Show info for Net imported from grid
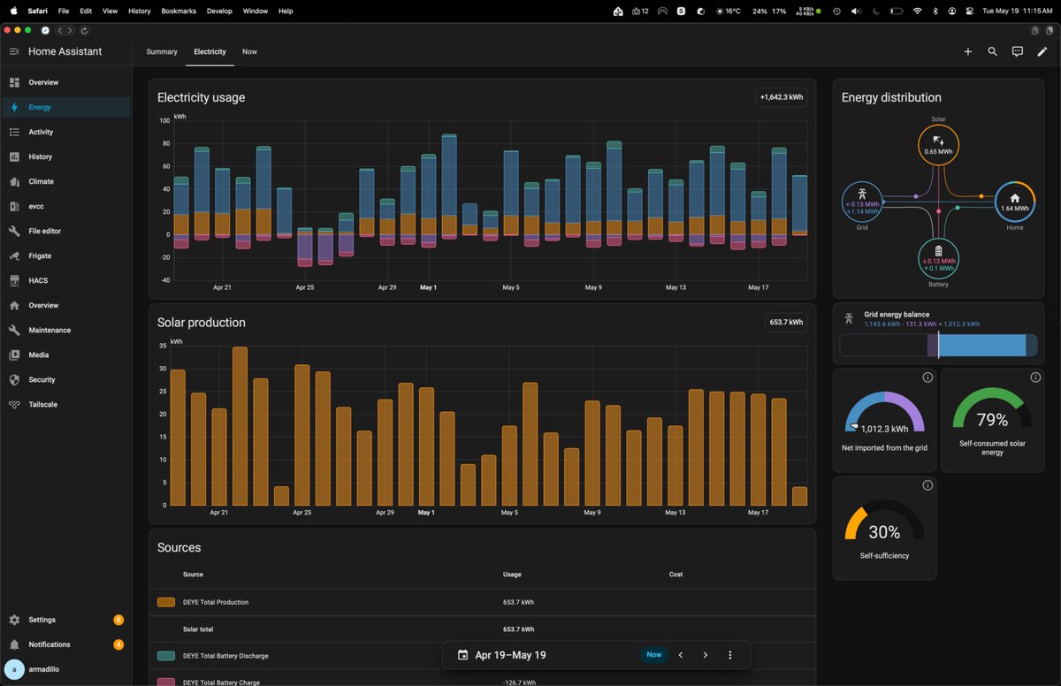This screenshot has width=1061, height=686. [927, 377]
